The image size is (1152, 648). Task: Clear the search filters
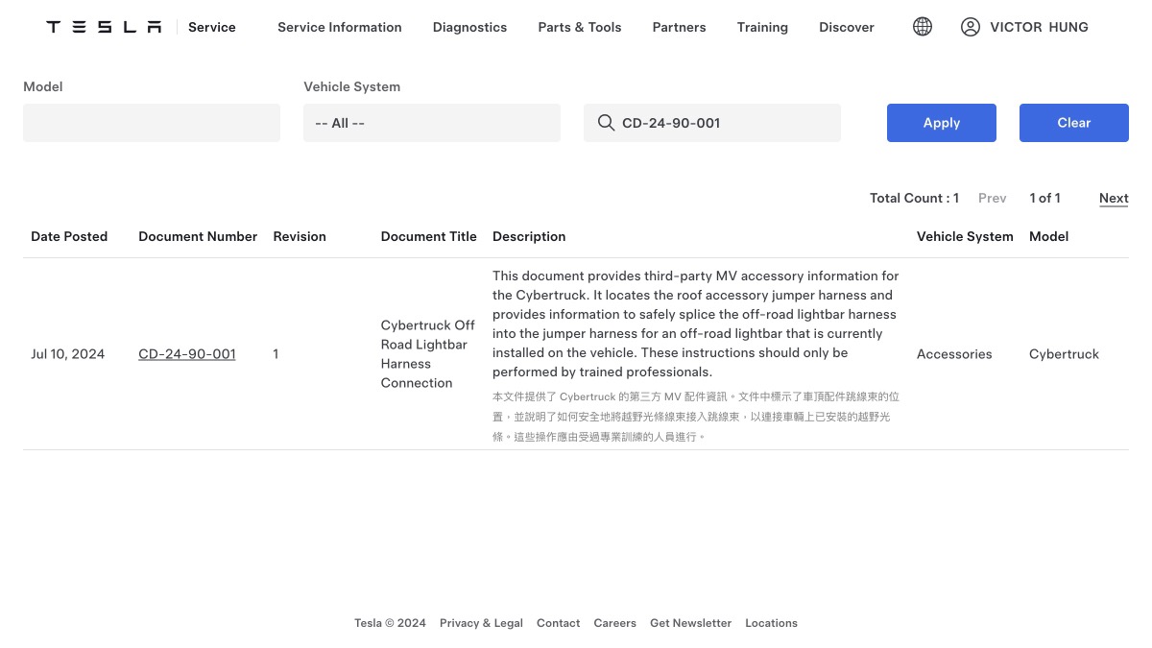(1074, 123)
